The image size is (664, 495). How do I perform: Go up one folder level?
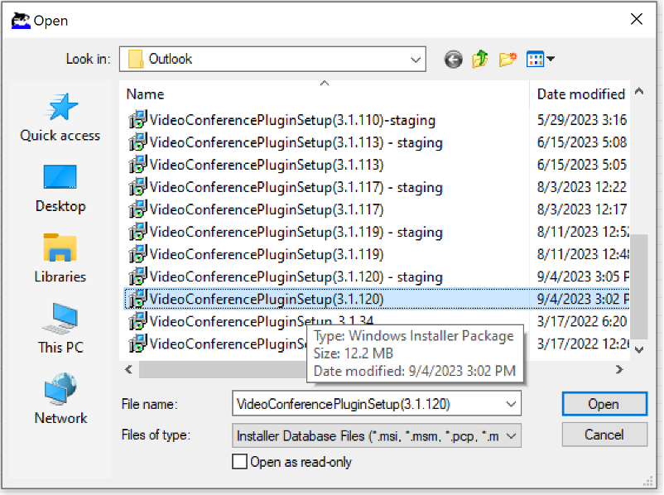[480, 60]
